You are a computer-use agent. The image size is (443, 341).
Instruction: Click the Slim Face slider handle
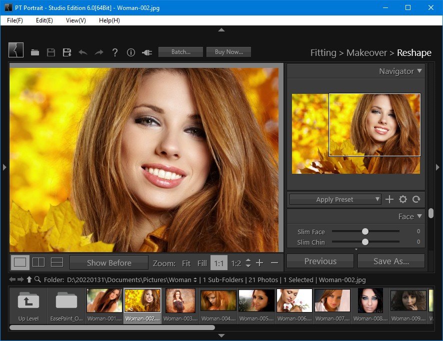tap(365, 232)
